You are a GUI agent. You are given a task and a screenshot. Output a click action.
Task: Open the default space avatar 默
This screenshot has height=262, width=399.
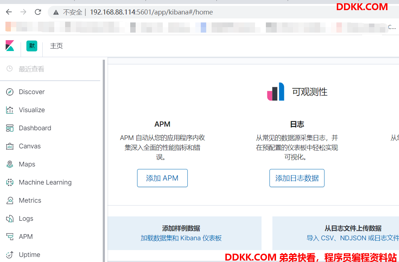pos(32,46)
